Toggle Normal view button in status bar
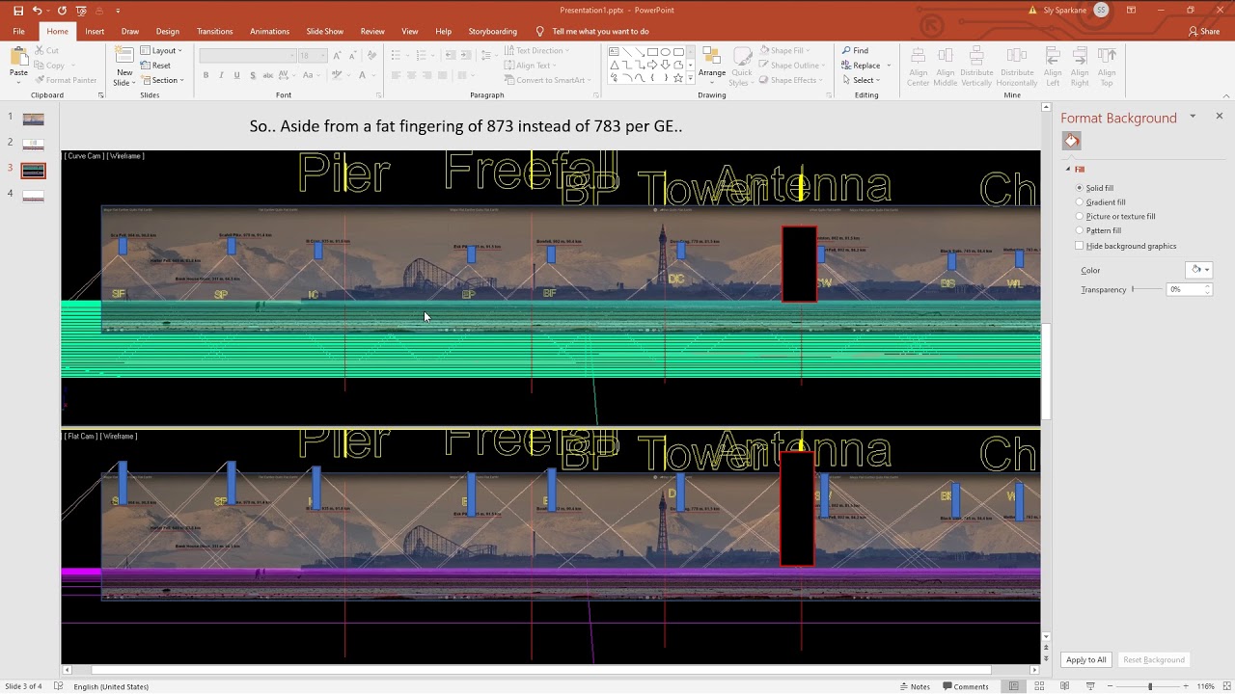The width and height of the screenshot is (1235, 694). pos(1014,686)
